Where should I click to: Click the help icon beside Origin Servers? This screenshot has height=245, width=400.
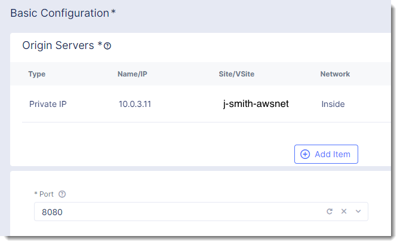coord(108,46)
